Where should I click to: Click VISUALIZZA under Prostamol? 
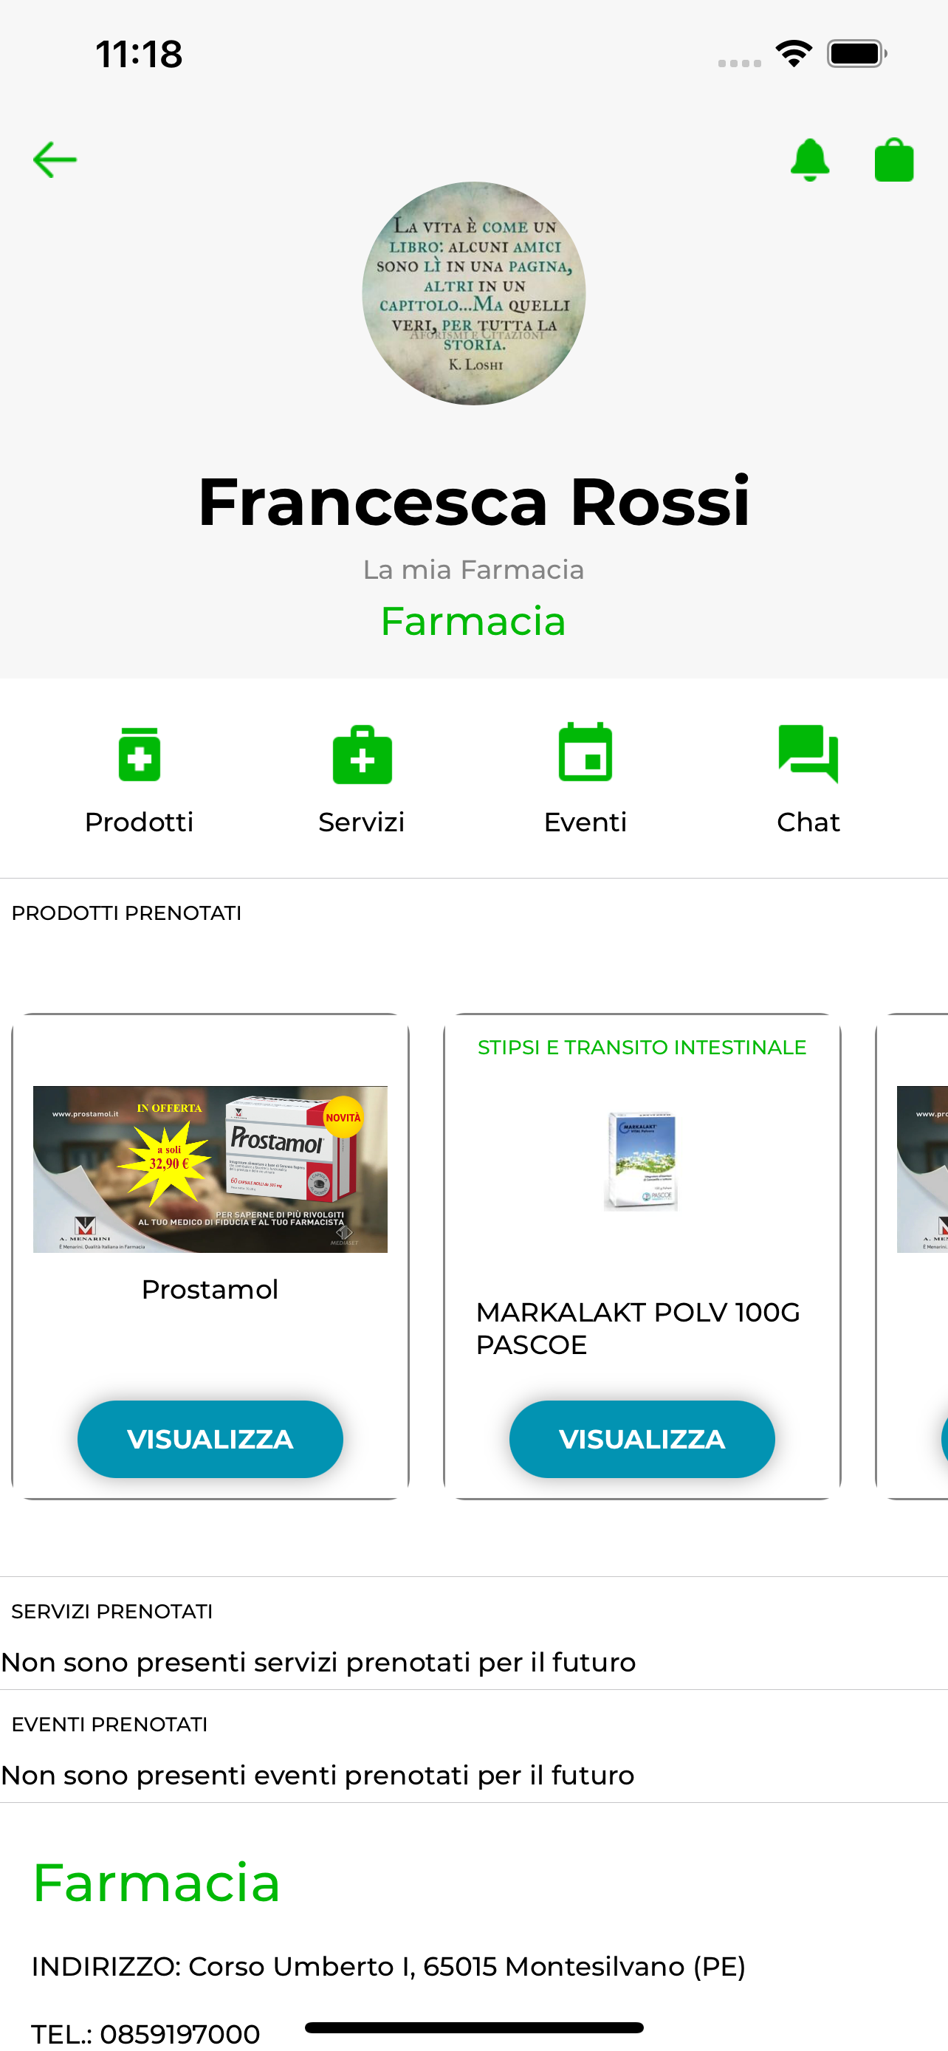[210, 1439]
